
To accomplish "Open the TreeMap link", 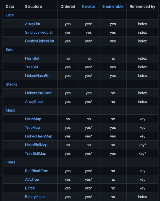I will click(33, 128).
